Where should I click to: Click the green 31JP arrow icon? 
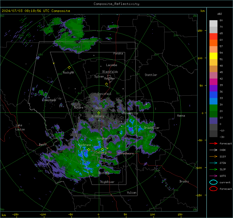213,169
